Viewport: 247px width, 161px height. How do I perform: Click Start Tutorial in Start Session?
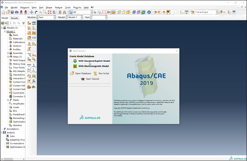pyautogui.click(x=90, y=79)
